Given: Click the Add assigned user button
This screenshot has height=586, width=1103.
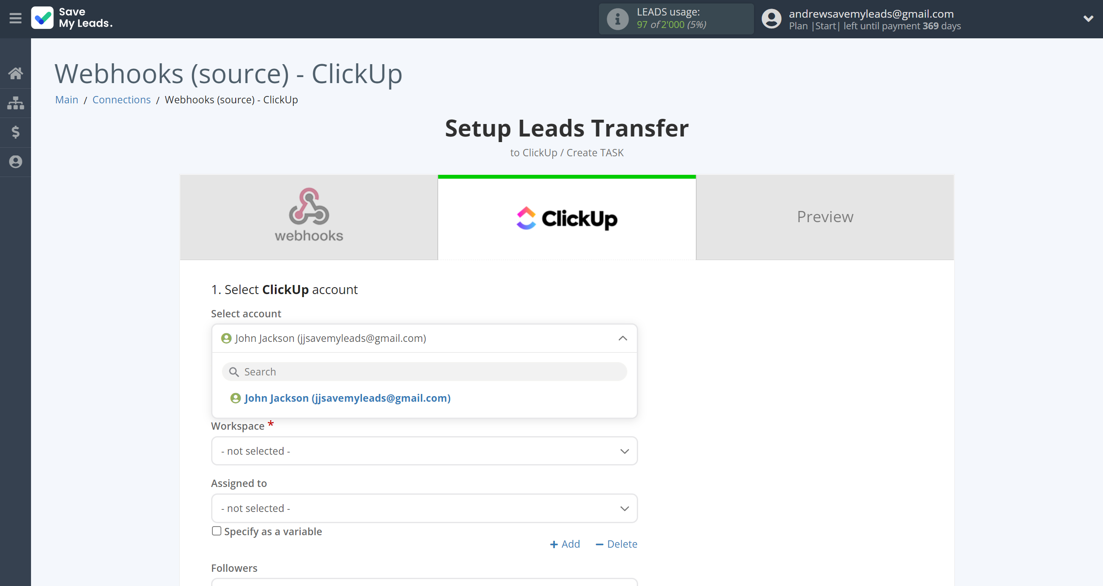Looking at the screenshot, I should click(565, 544).
